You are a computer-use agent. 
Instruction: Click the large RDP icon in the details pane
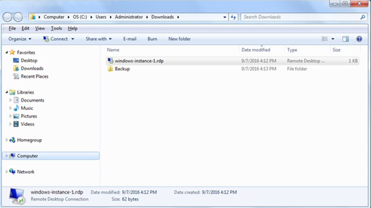click(x=17, y=196)
